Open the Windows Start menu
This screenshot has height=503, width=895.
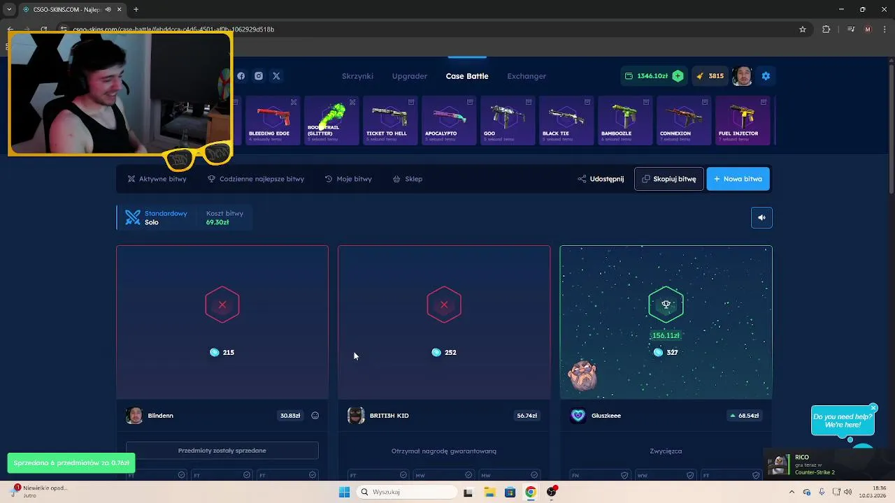344,492
